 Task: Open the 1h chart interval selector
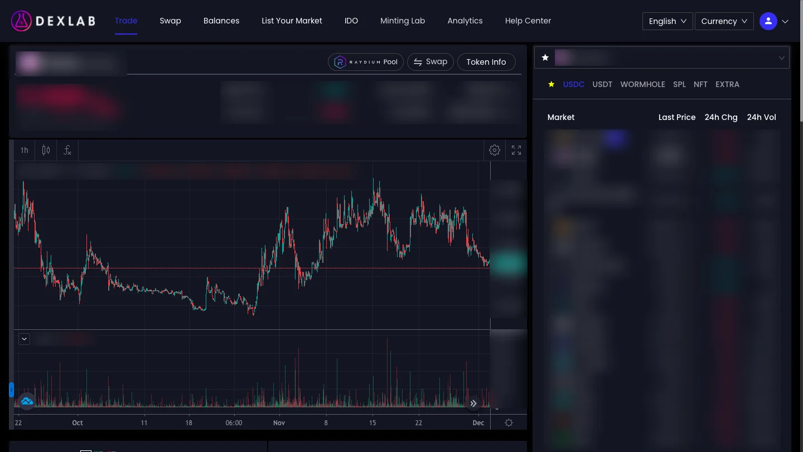(x=25, y=150)
